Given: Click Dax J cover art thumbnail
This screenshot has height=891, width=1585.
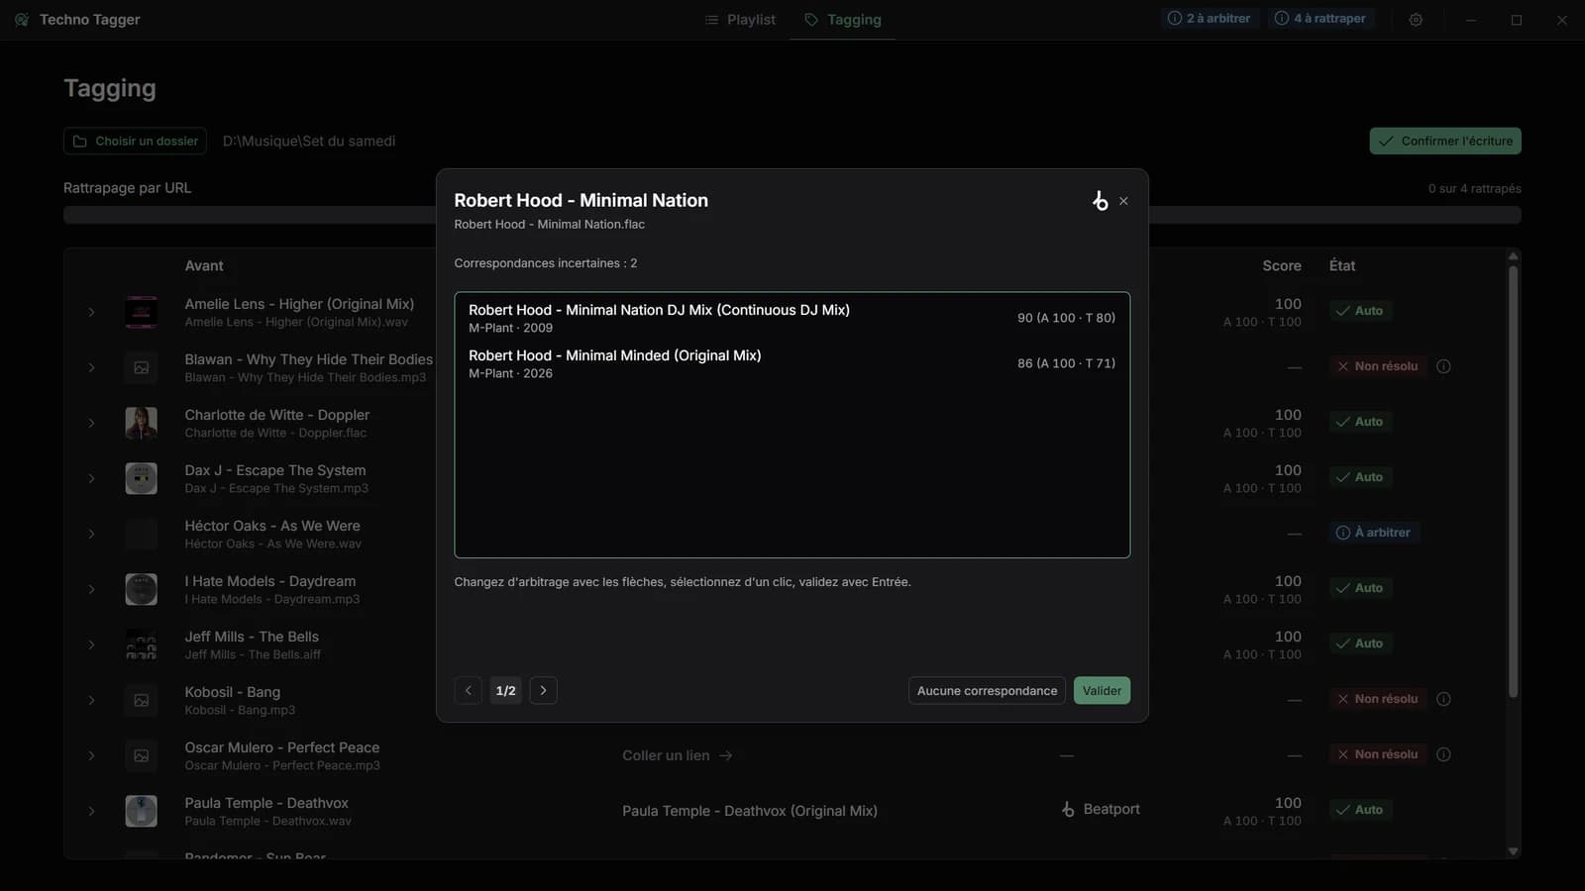Looking at the screenshot, I should tap(142, 478).
